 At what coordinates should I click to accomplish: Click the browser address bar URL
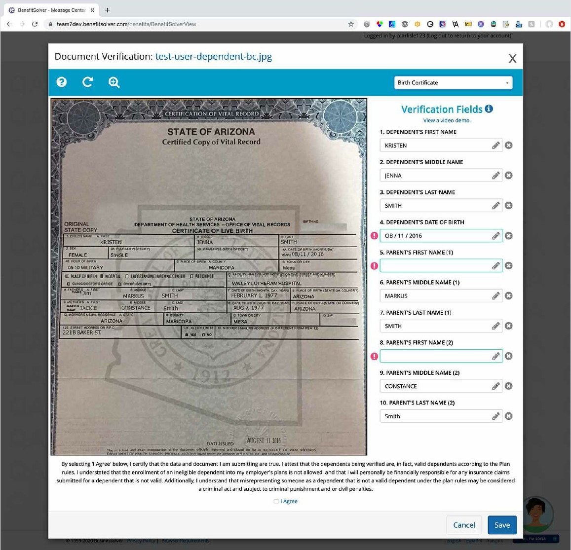[126, 24]
